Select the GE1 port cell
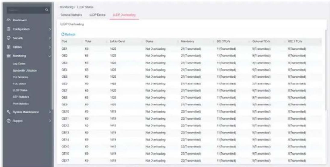330x167 pixels. 64,49
